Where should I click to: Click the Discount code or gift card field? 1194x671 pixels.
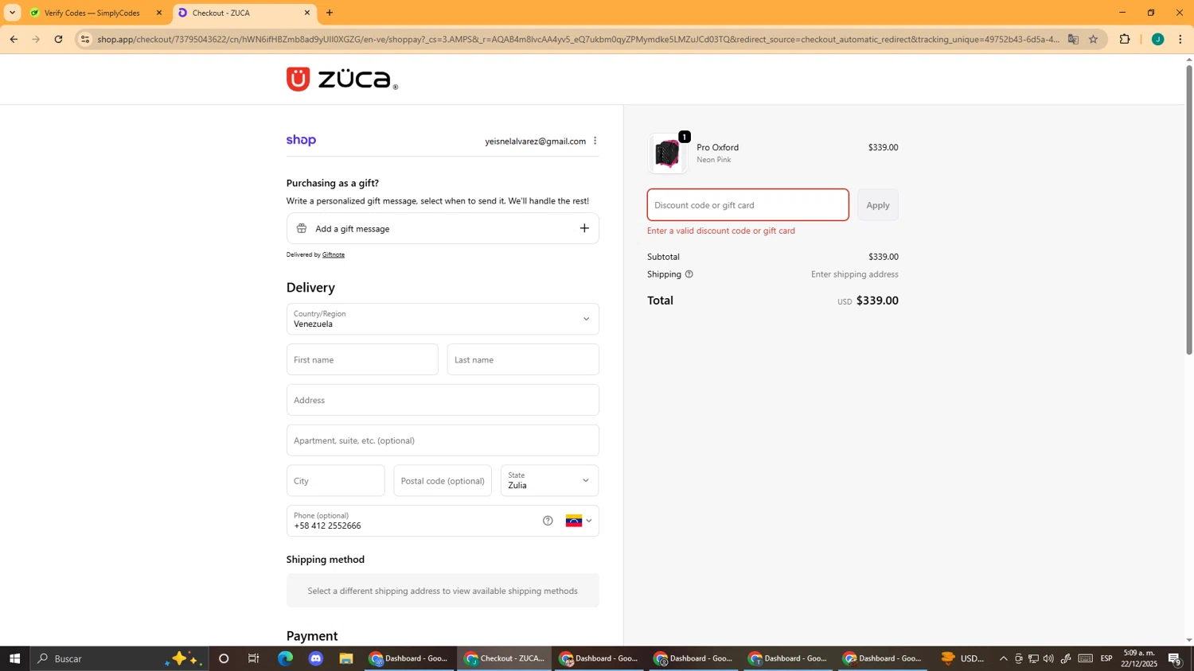point(747,205)
